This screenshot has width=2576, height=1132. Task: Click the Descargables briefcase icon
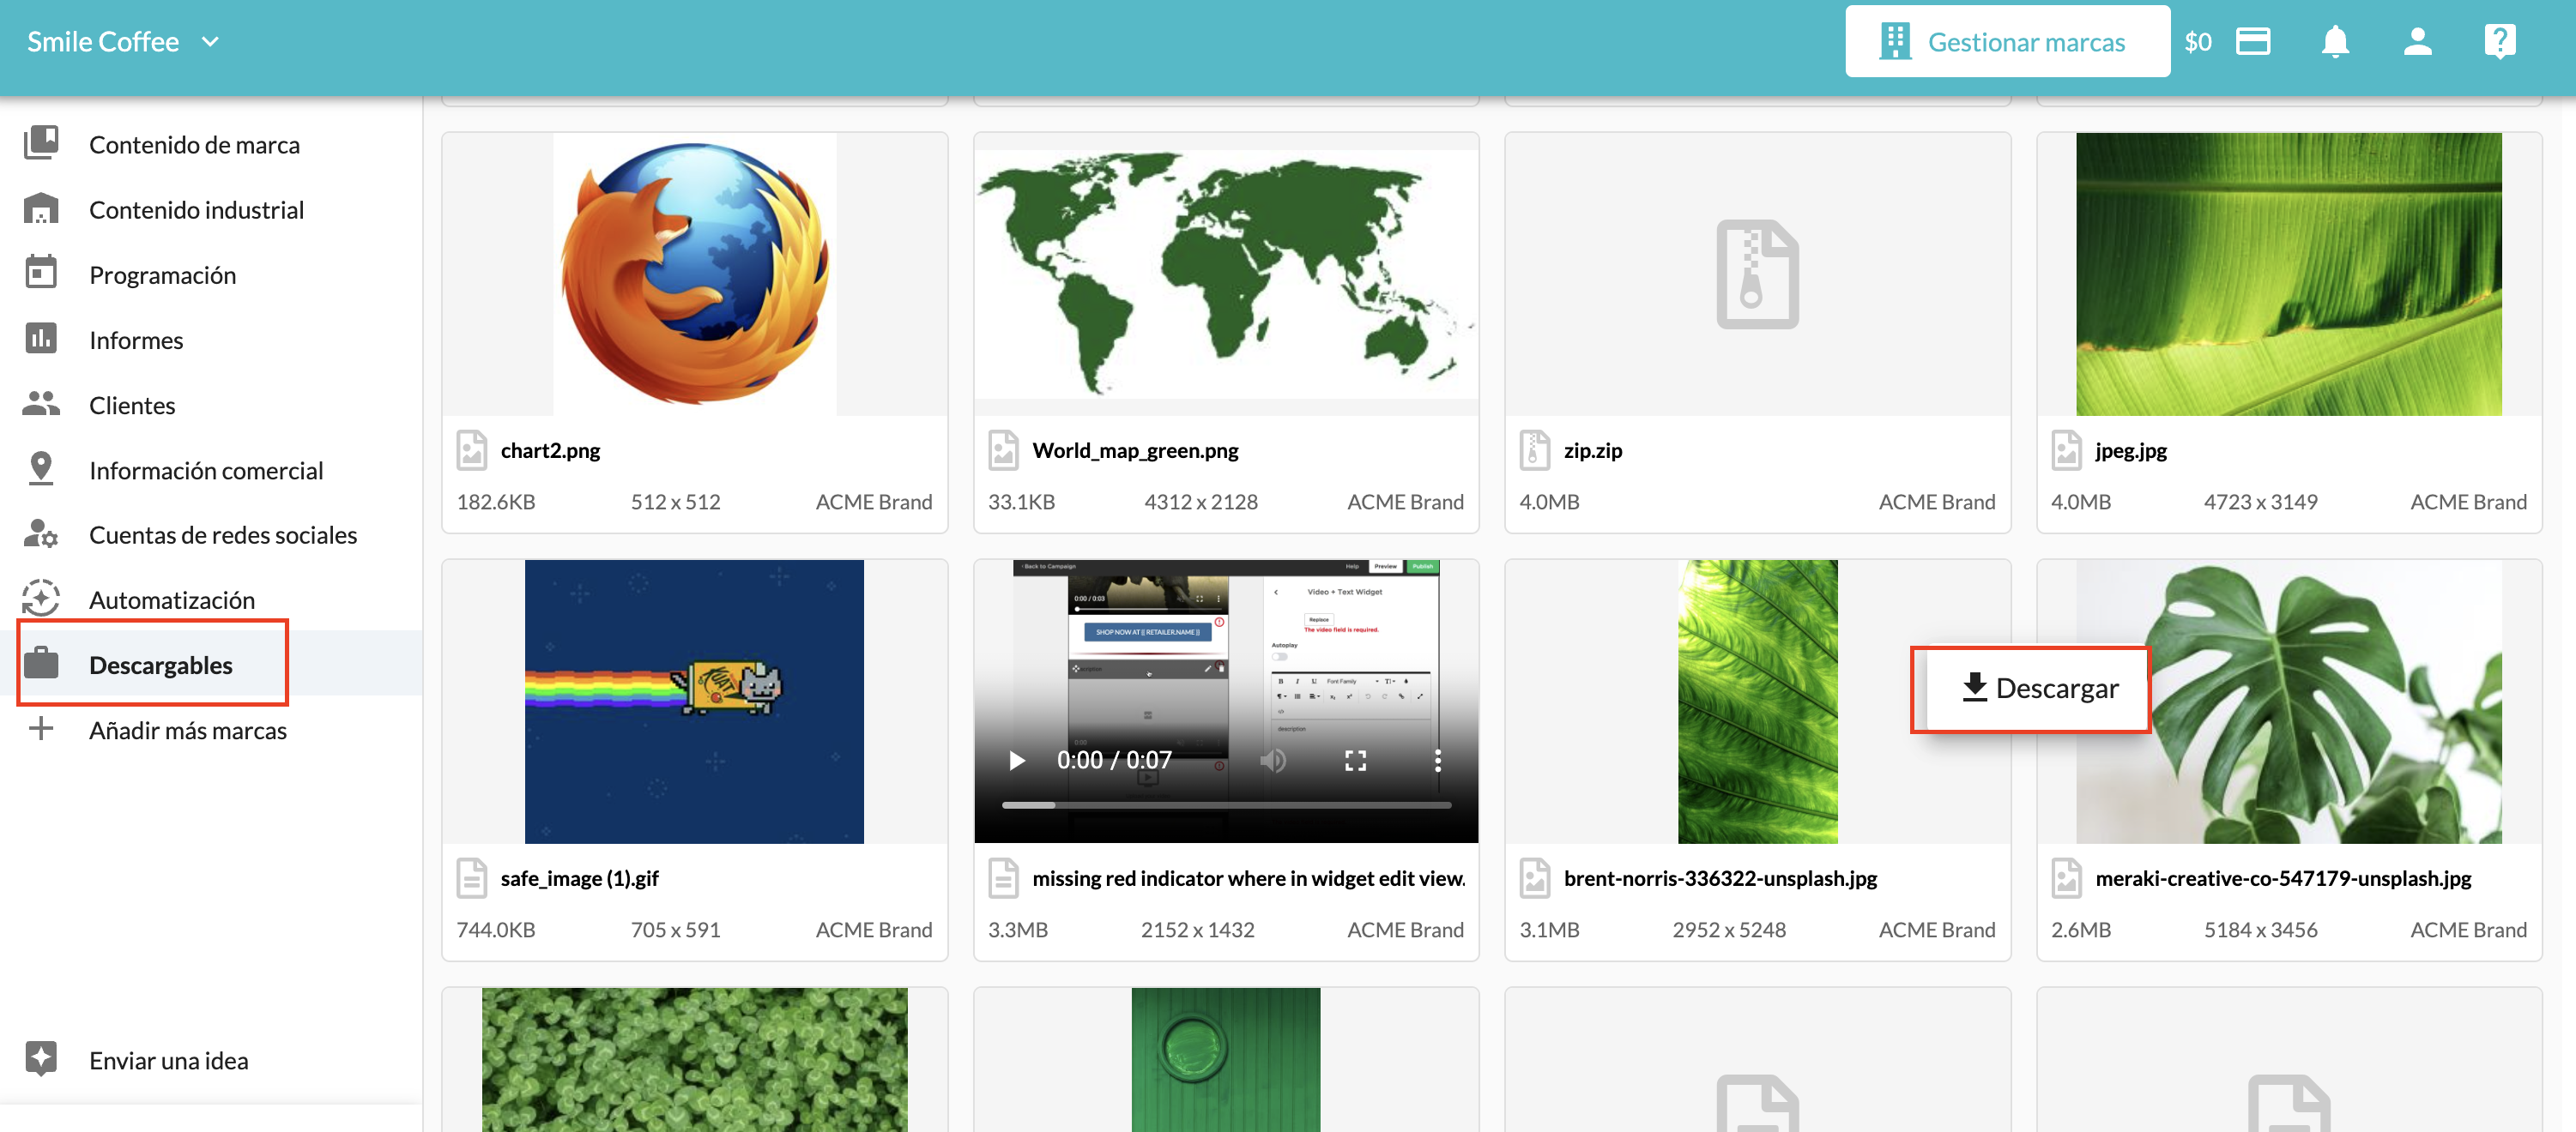pyautogui.click(x=41, y=662)
